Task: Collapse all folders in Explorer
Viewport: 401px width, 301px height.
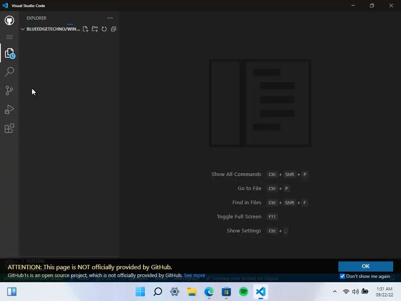Action: click(x=114, y=29)
